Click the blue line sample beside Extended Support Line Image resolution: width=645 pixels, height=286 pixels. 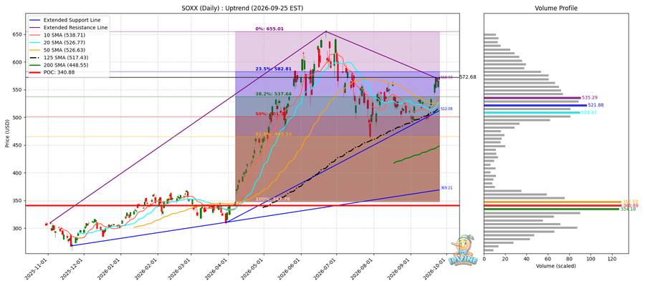tap(34, 20)
